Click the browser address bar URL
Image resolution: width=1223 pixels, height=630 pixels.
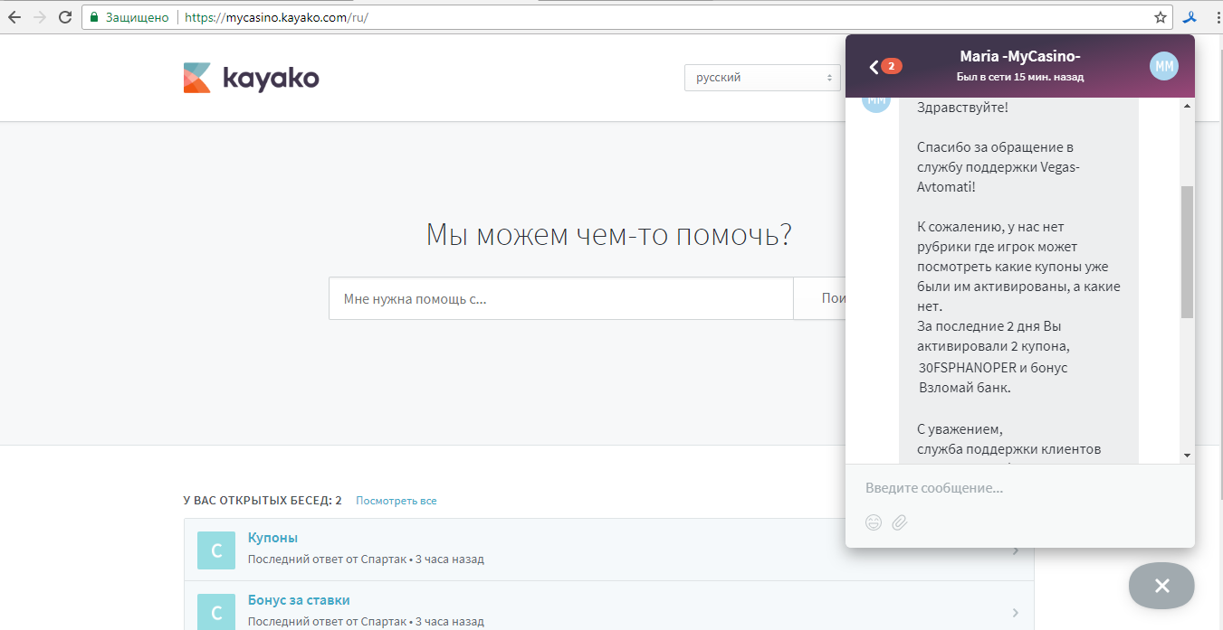pos(277,17)
